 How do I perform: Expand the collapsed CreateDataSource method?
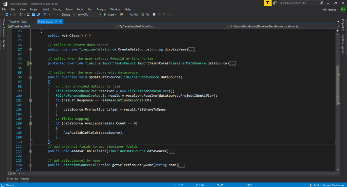pyautogui.click(x=31, y=49)
